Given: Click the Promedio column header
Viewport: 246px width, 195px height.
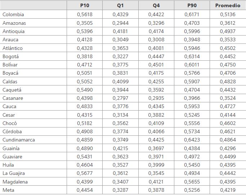Looking at the screenshot, I should tap(228, 5).
